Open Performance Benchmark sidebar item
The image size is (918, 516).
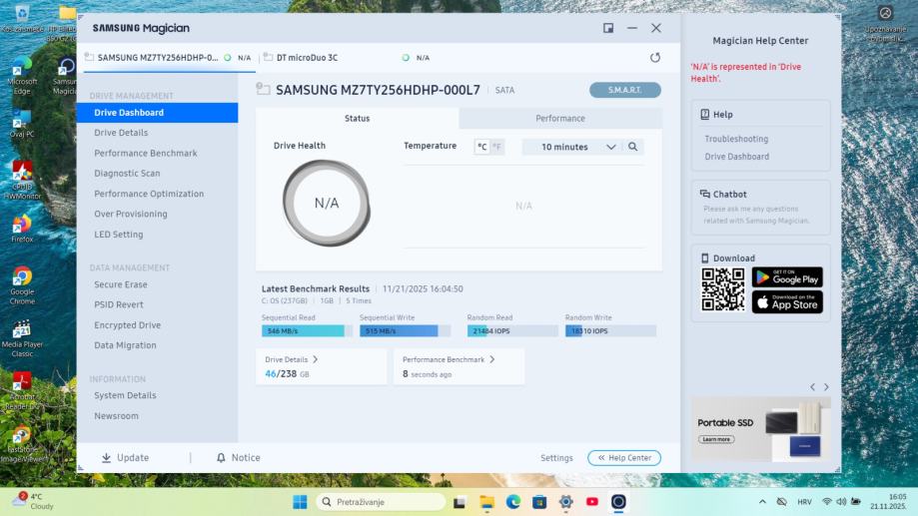point(146,154)
